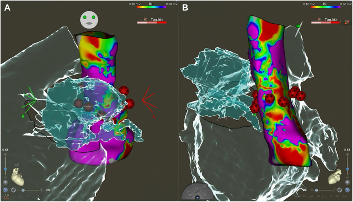Click panel B's vertical zoom minus button
This screenshot has height=202, width=353.
(x=347, y=177)
